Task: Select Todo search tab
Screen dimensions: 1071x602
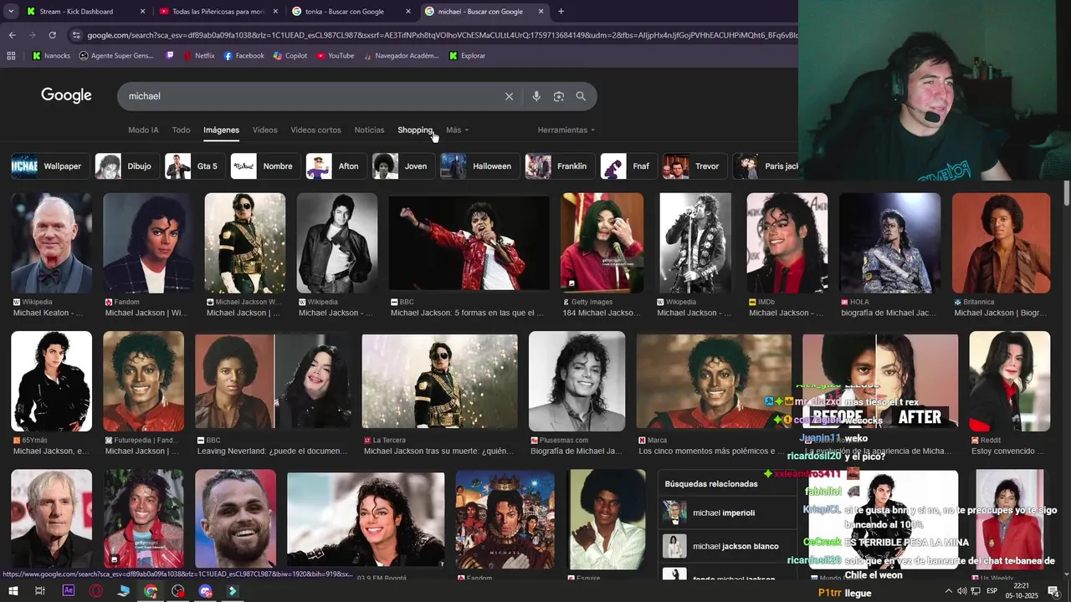Action: pos(181,130)
